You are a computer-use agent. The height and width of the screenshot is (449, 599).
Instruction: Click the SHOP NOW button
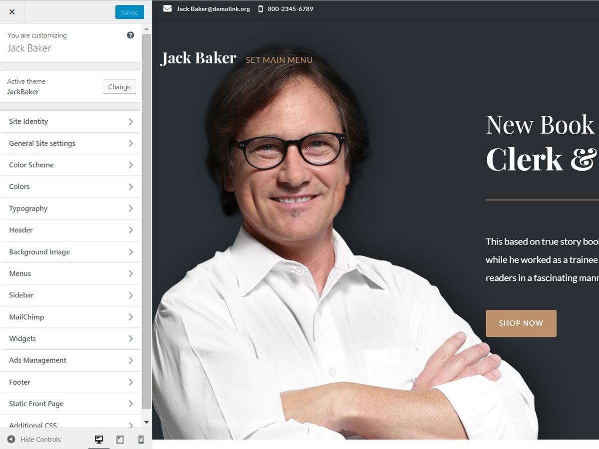pos(521,323)
